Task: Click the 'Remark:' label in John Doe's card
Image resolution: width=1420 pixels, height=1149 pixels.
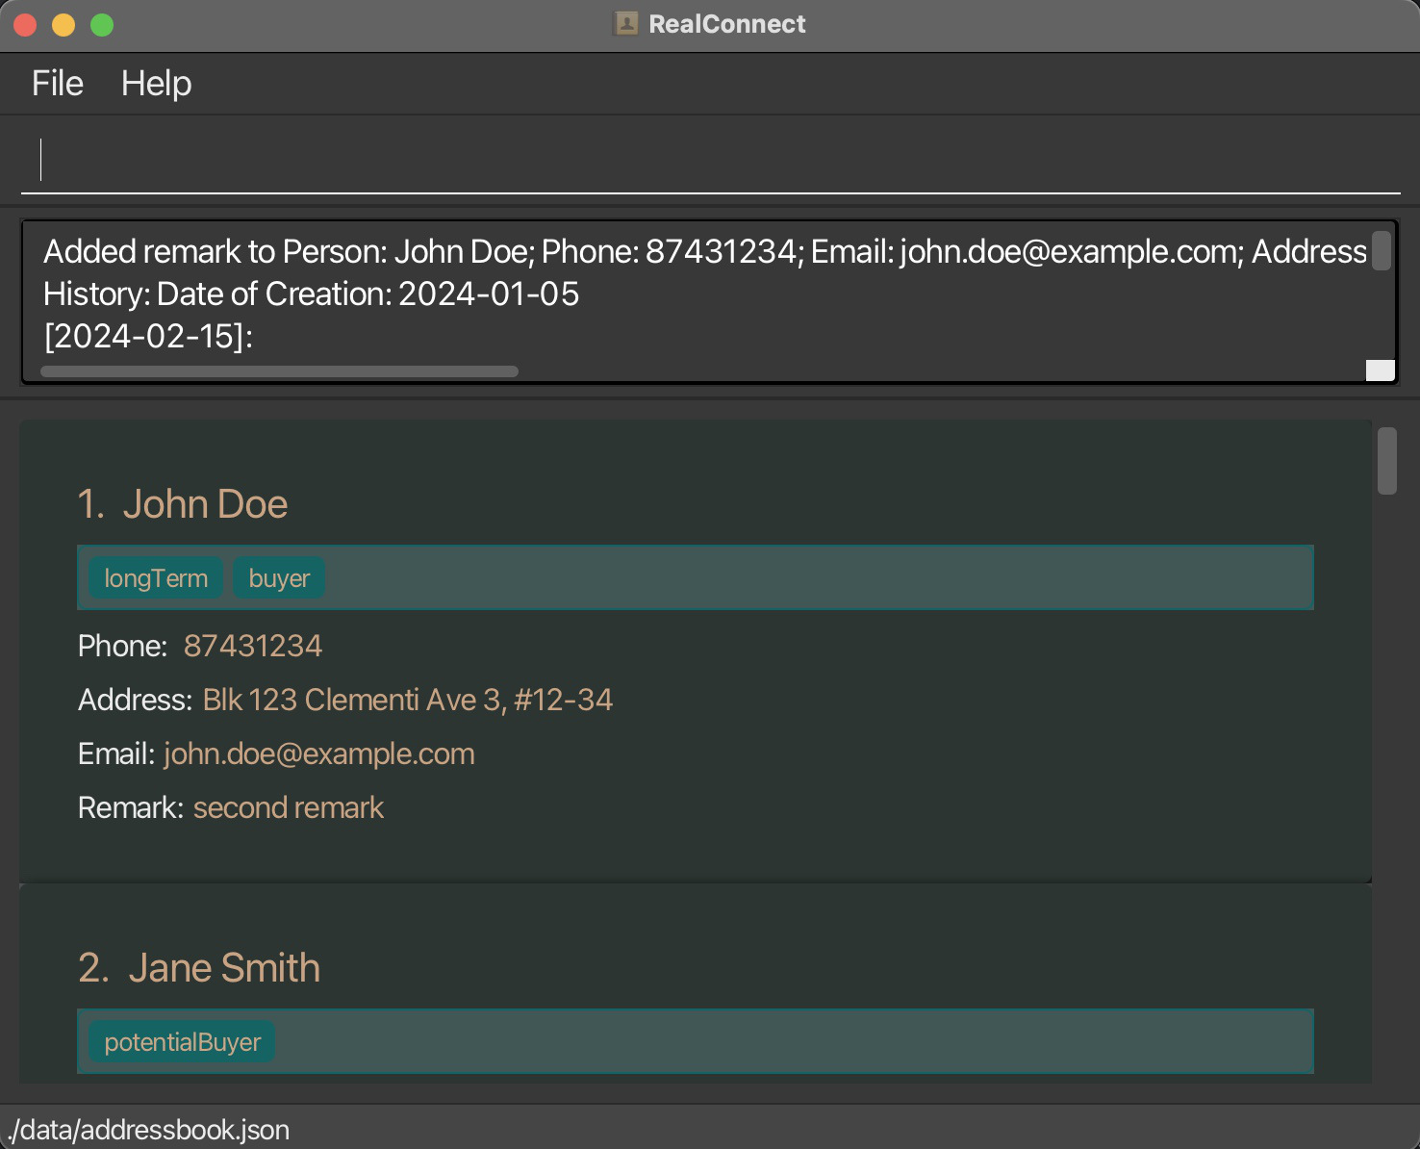Action: coord(131,807)
